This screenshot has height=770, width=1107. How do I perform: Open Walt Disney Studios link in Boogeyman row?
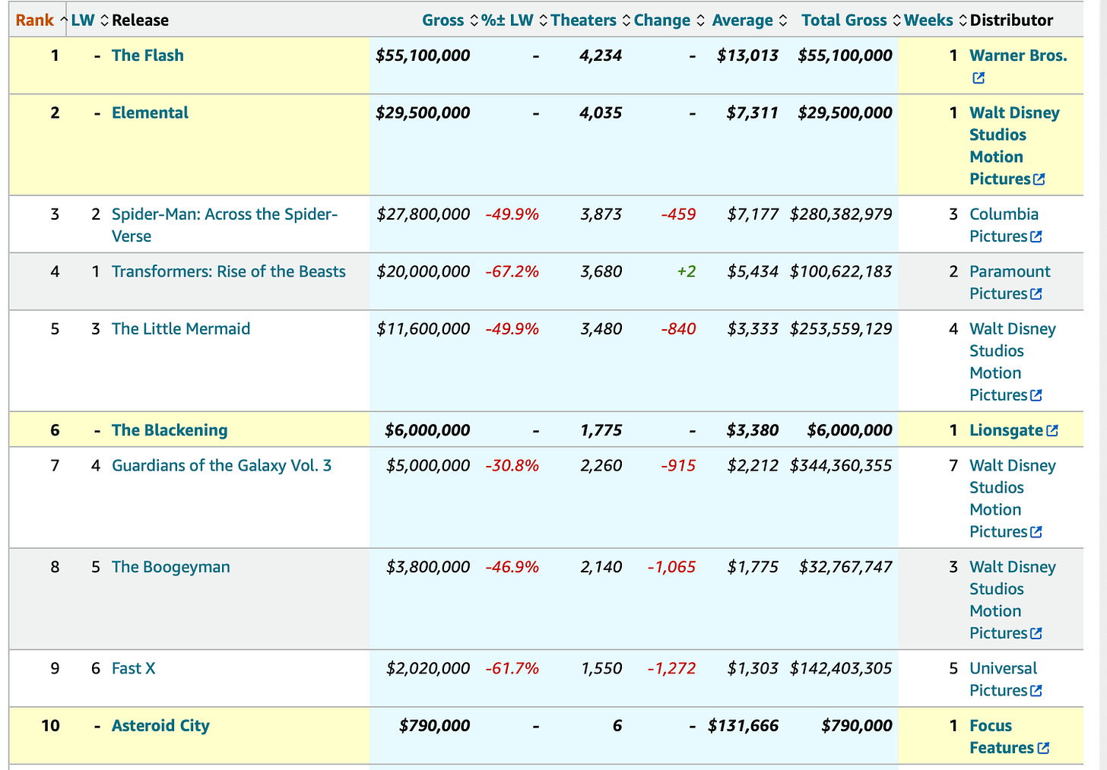click(x=1013, y=600)
